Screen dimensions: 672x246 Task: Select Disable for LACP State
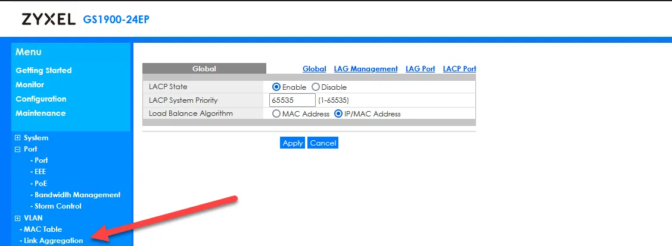[316, 87]
